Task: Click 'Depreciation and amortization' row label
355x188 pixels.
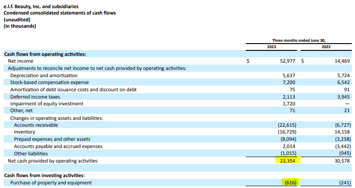Action: 44,75
